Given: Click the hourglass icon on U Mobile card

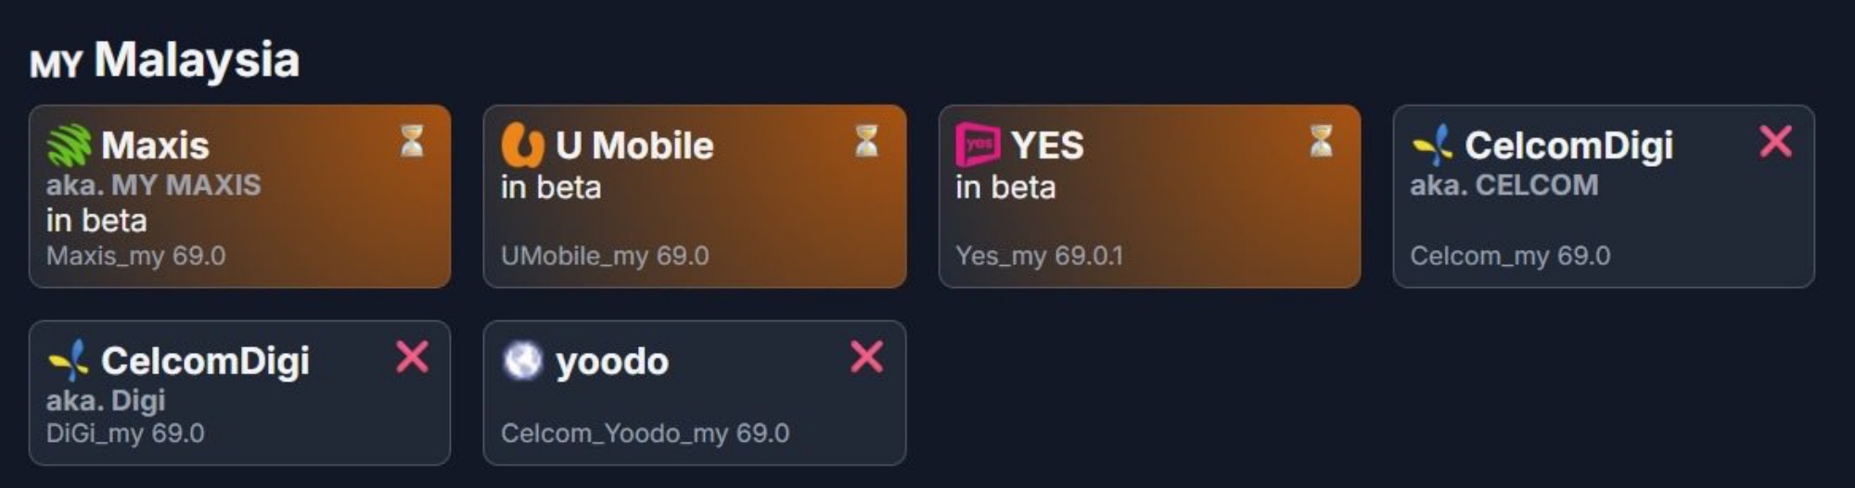Looking at the screenshot, I should [866, 142].
